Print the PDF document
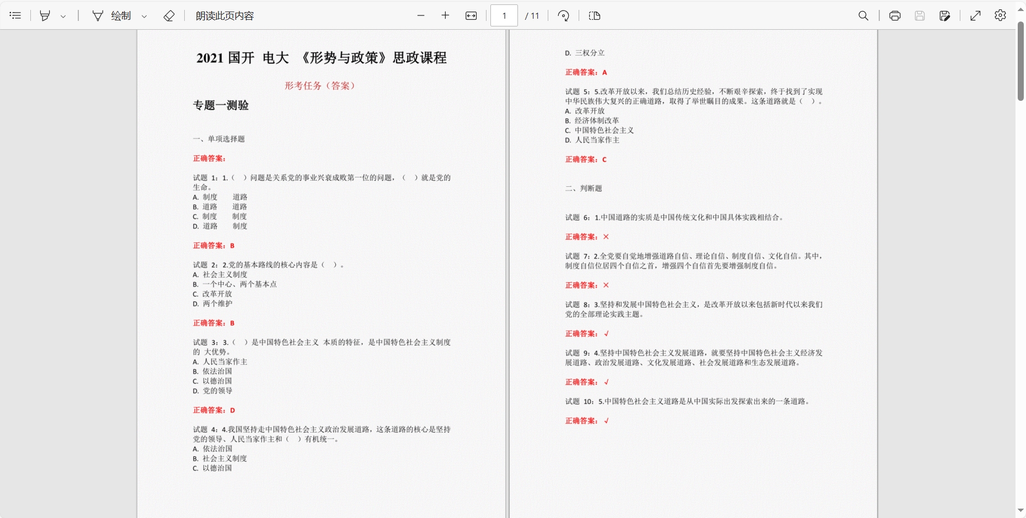This screenshot has height=518, width=1026. [x=895, y=15]
